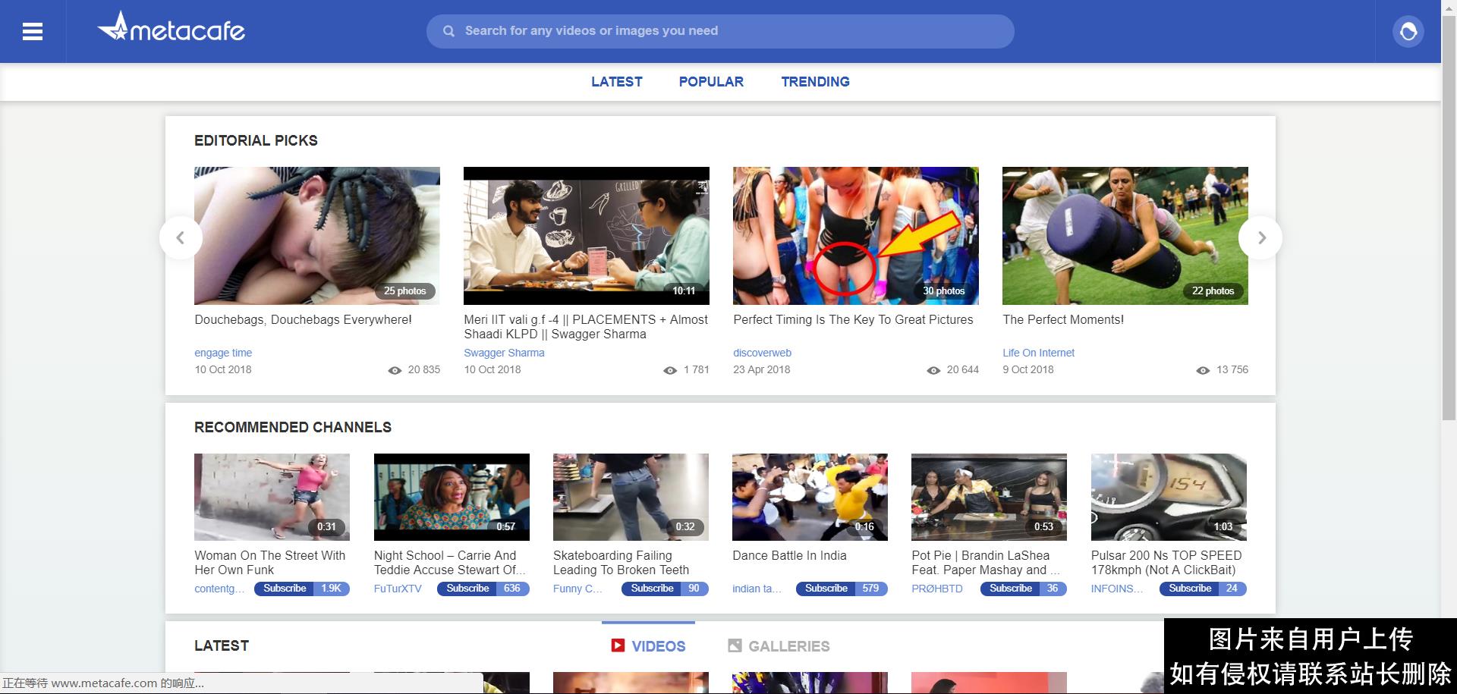Subscribe to the PRØHBTD channel
1457x694 pixels.
click(x=1010, y=589)
